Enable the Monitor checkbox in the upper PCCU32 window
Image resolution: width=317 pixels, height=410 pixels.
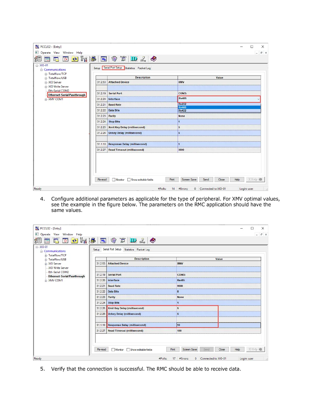click(x=114, y=180)
